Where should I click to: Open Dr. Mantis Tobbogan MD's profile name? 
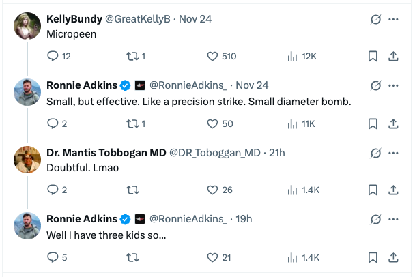[x=106, y=152]
